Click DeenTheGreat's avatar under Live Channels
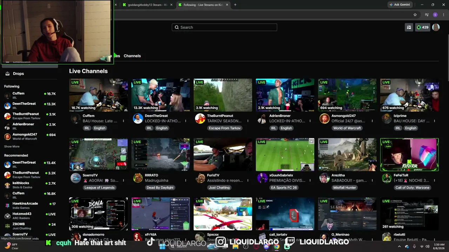The width and height of the screenshot is (449, 252). coord(138,119)
